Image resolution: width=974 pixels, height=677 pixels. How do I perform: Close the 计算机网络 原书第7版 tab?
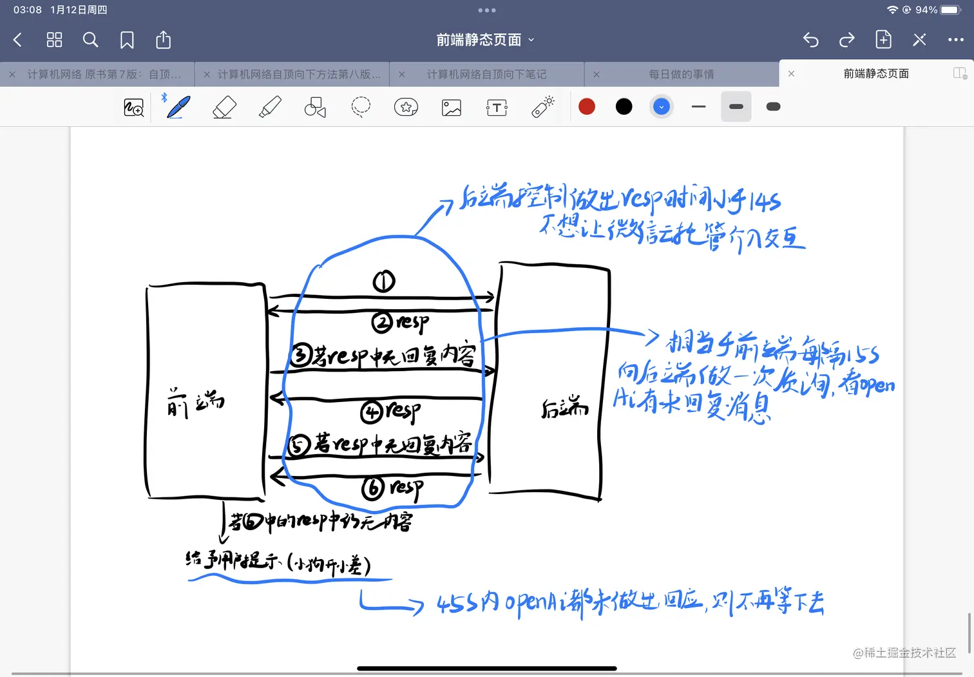12,74
